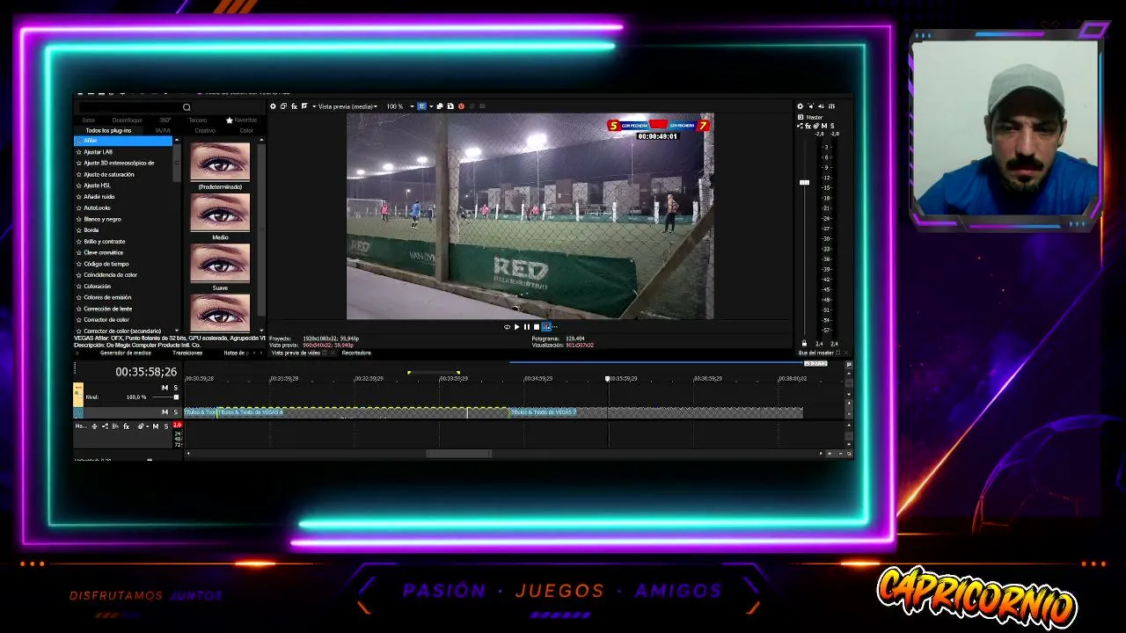Screen dimensions: 1126x633
Task: Choose the (Predeterminado) preset thumbnail
Action: [220, 162]
